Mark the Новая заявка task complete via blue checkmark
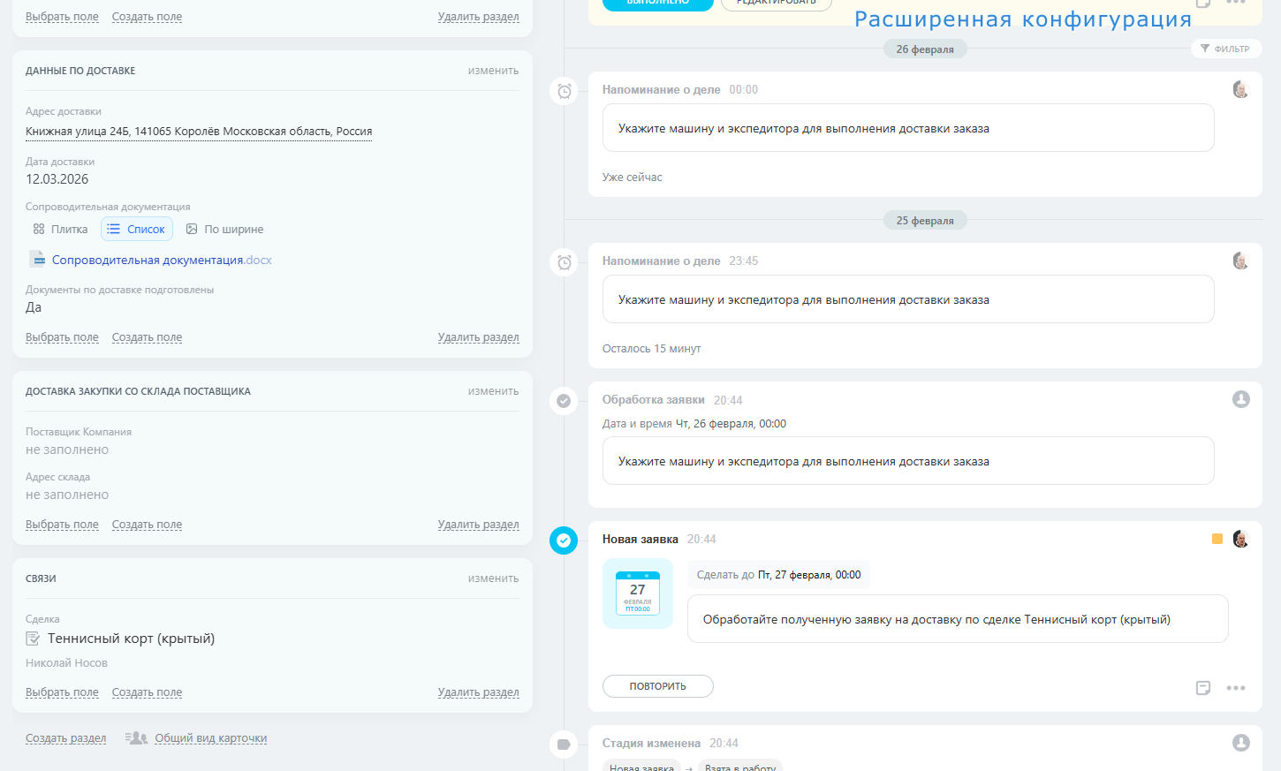Screen dimensions: 1281x771 coord(564,540)
